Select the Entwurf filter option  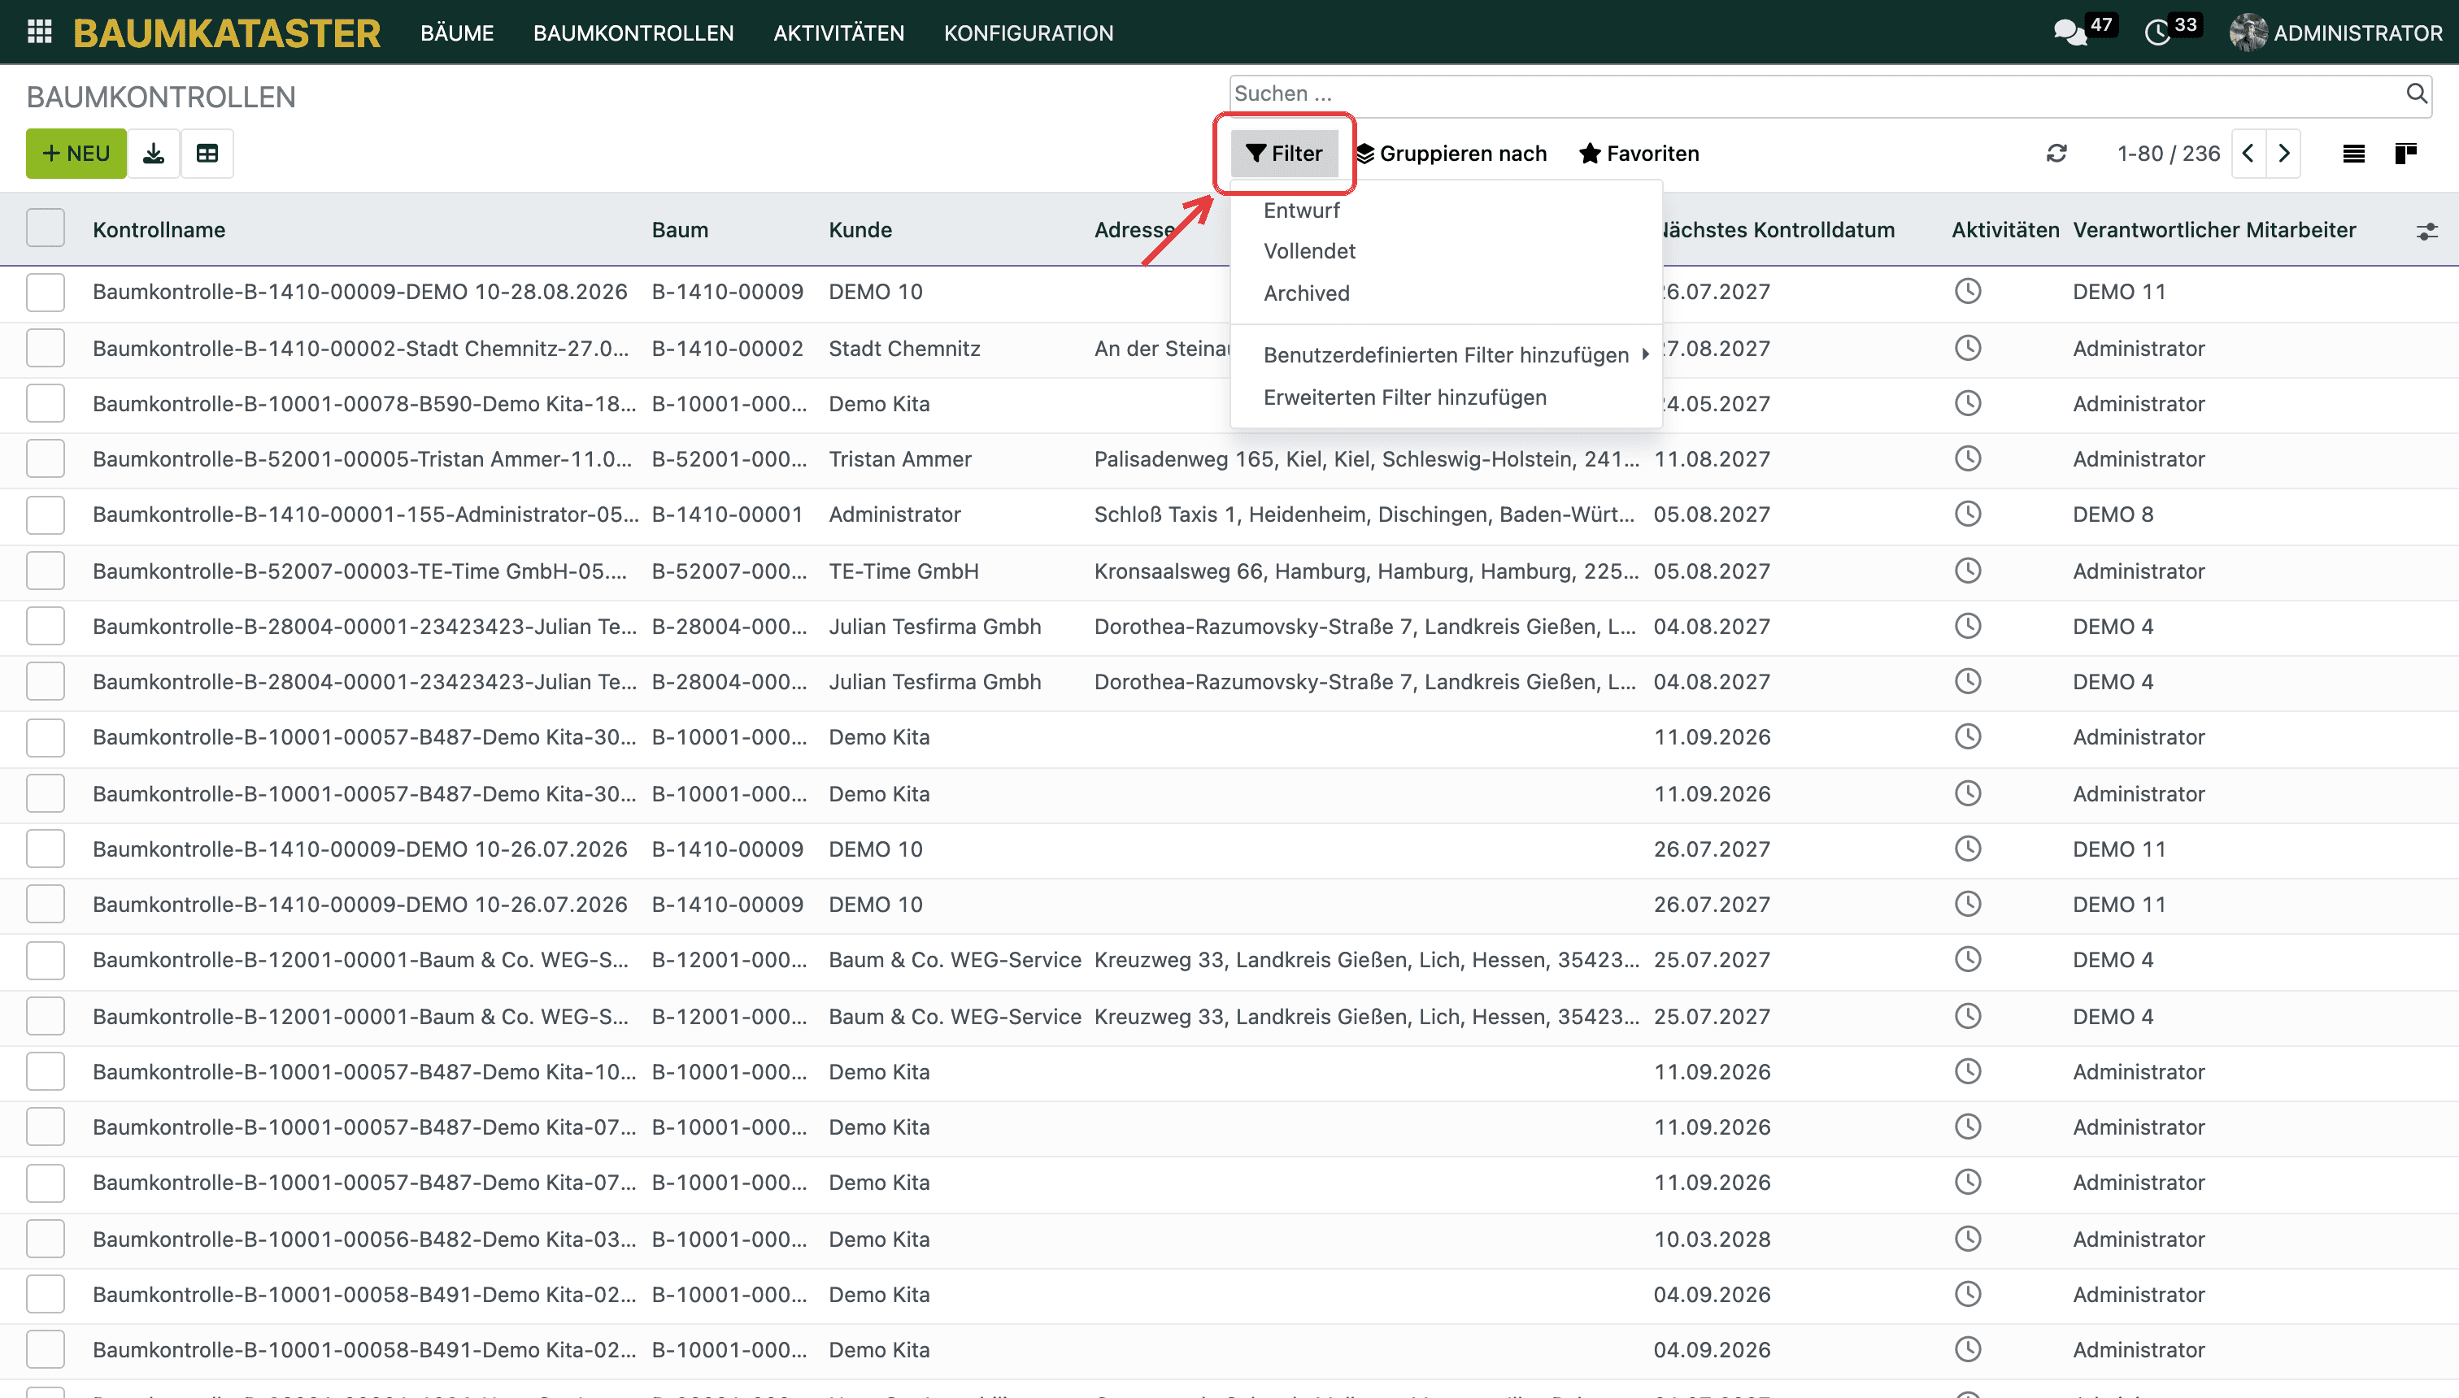(1302, 211)
